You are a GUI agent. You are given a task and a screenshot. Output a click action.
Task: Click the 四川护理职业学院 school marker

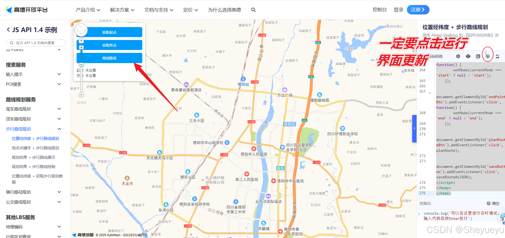[x=342, y=128]
